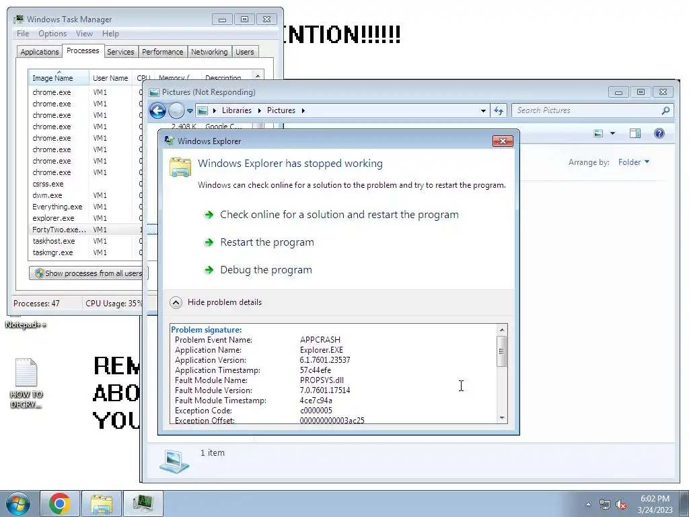Choose Debug the program
This screenshot has width=689, height=517.
[x=258, y=270]
